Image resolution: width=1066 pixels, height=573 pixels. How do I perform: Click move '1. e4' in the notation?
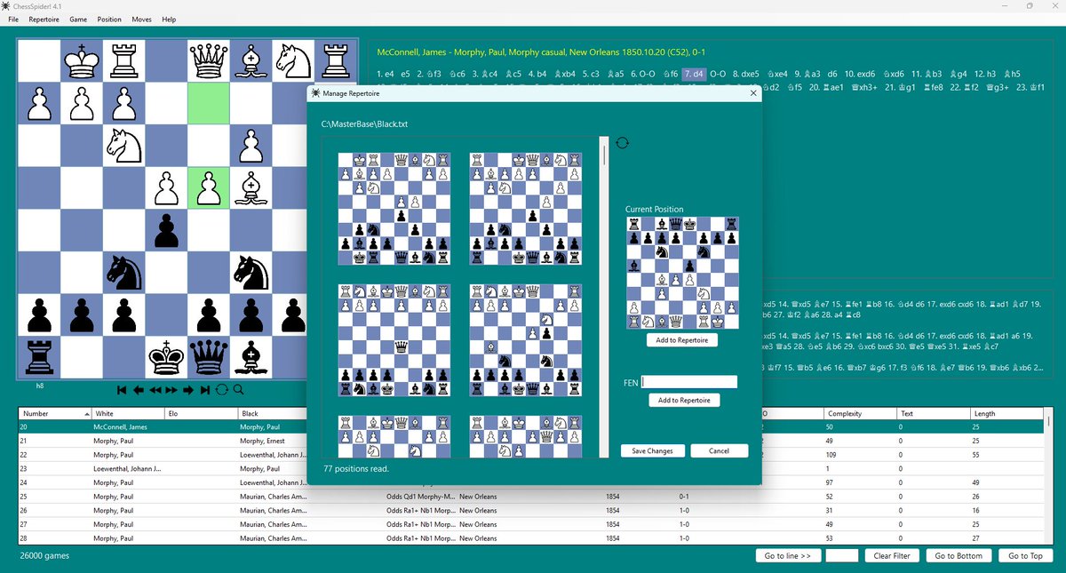pos(386,75)
